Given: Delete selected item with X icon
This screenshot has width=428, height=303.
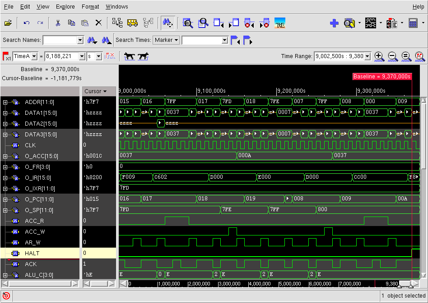Looking at the screenshot, I should (98, 23).
